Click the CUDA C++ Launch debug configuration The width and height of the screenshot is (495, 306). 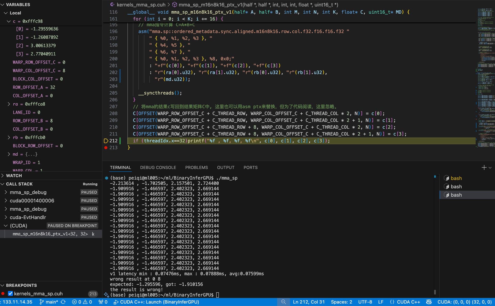tap(156, 302)
